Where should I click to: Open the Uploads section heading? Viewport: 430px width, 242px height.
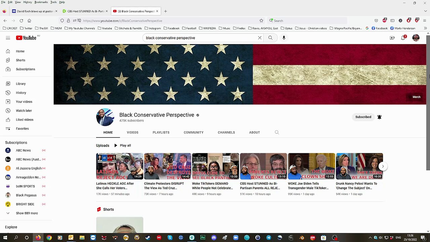(x=102, y=146)
